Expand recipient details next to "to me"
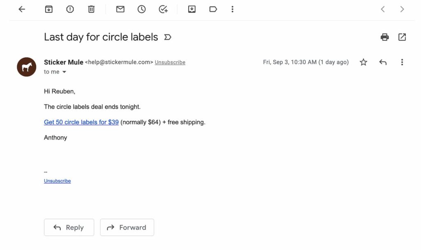421x250 pixels. (64, 72)
